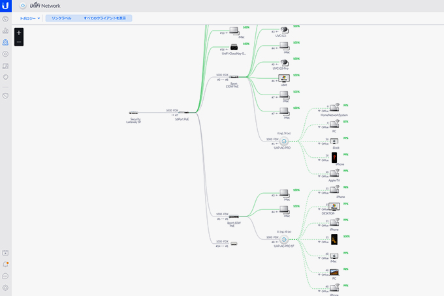444x296 pixels.
Task: Select the HomeNetworkSystem wireless client
Action: coord(334,108)
